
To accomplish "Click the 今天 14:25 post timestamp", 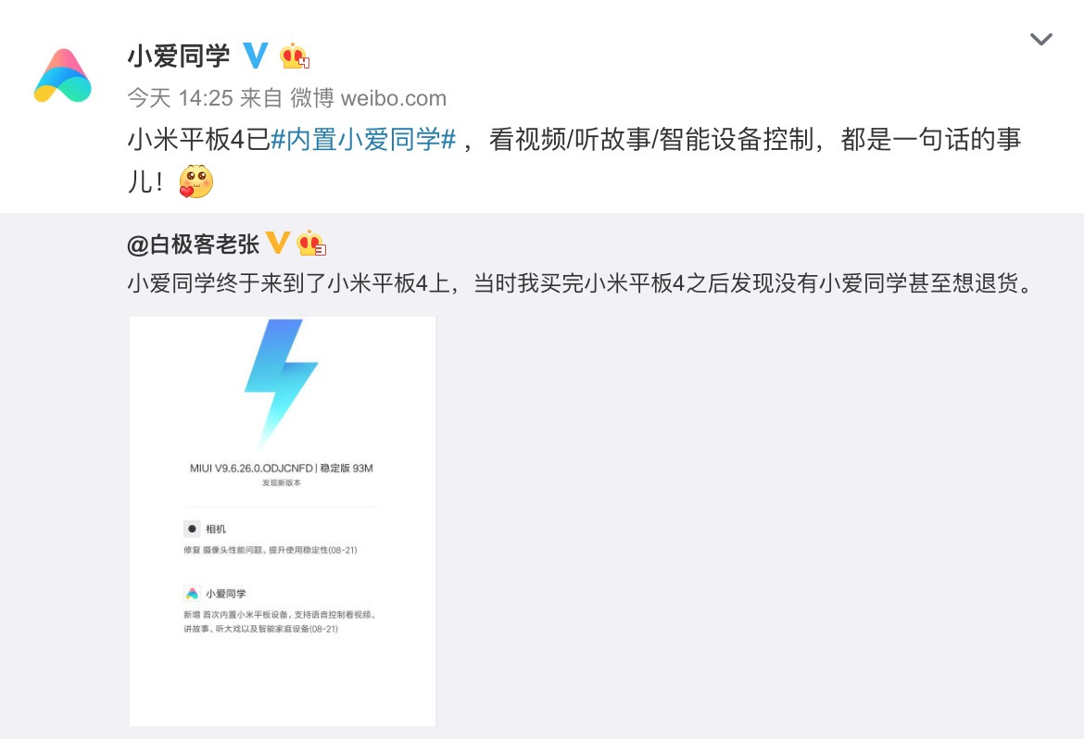I will click(x=180, y=98).
